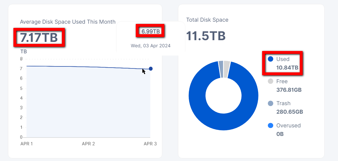Select the APR 3 data point marker
Screen dimensions: 338x161
tap(151, 69)
